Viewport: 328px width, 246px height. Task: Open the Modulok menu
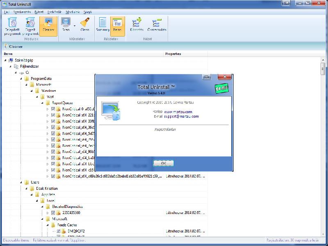73,12
